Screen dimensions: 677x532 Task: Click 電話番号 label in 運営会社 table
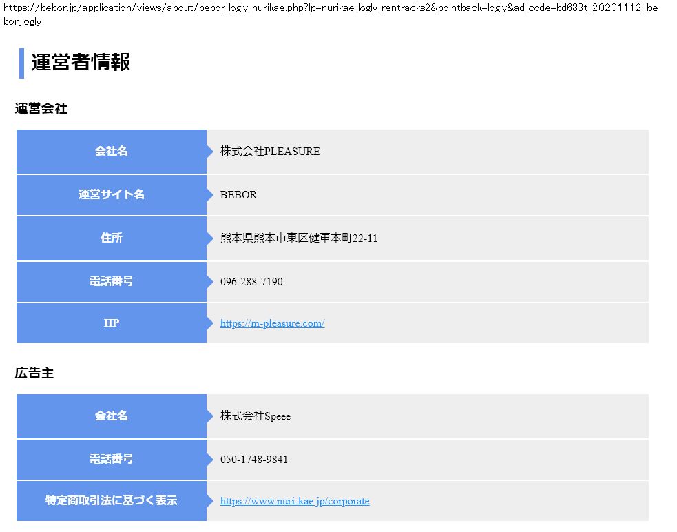tap(111, 282)
